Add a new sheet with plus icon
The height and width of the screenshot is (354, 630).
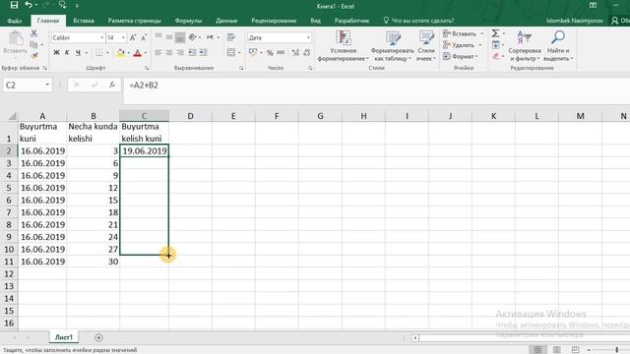[x=98, y=337]
